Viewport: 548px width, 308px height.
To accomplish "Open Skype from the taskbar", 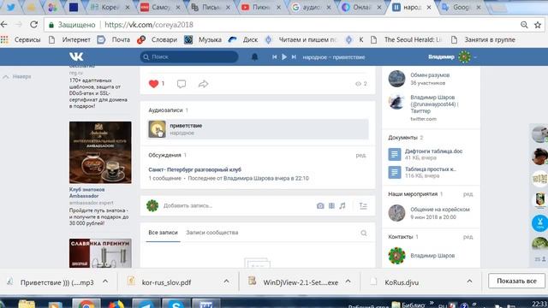I will click(x=176, y=303).
